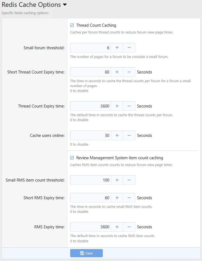Viewport: 202px width, 261px height.
Task: Increment the Small forum threshold value
Action: (x=117, y=48)
